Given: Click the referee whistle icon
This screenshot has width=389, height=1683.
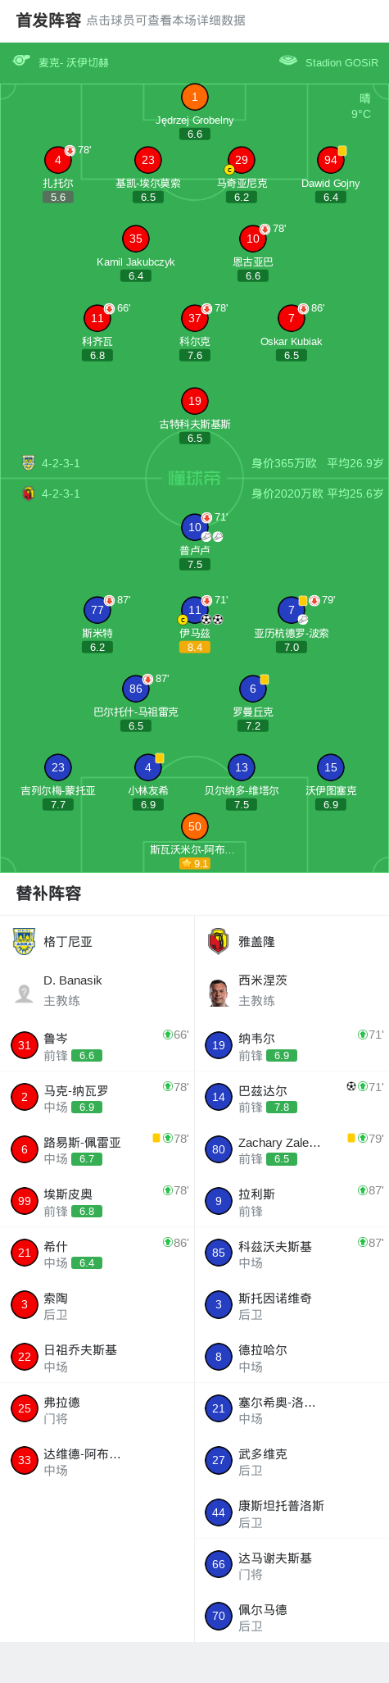Looking at the screenshot, I should [x=21, y=61].
